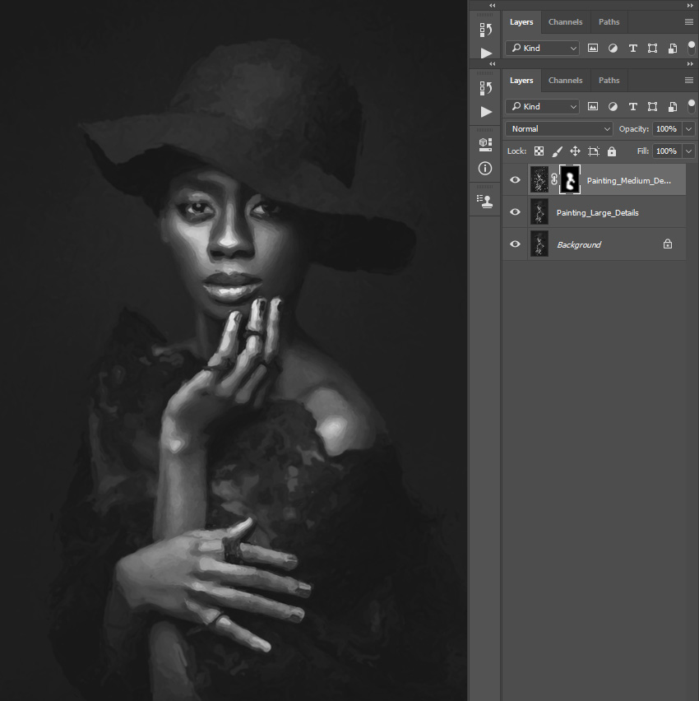Hide the Background layer
Viewport: 699px width, 701px height.
click(515, 244)
